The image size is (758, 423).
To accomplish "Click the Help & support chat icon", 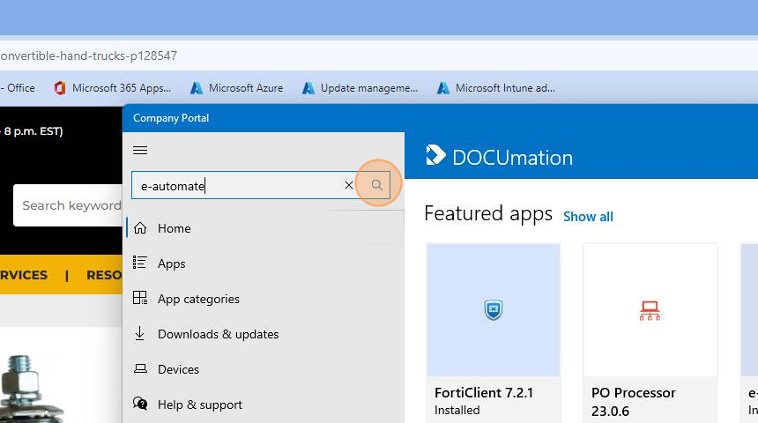I will click(x=140, y=404).
